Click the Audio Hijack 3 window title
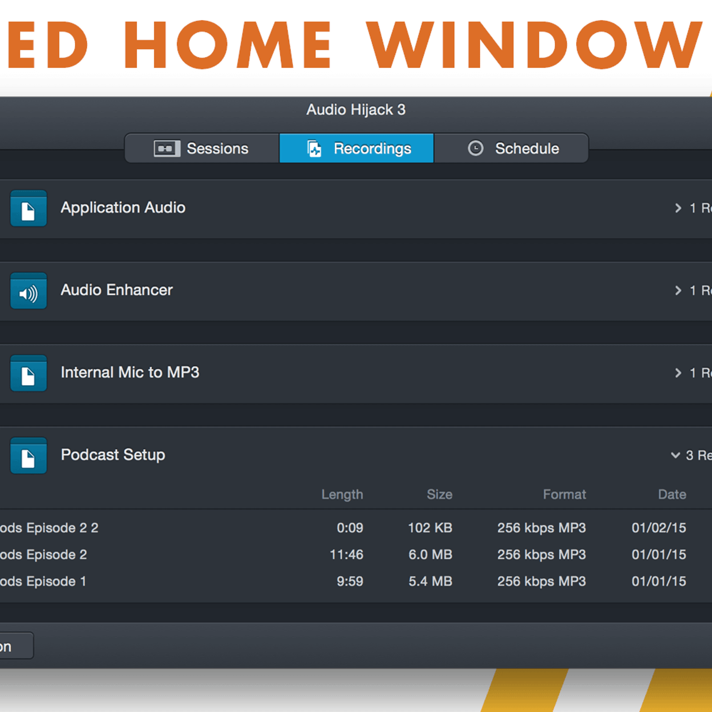712x712 pixels. [x=356, y=109]
